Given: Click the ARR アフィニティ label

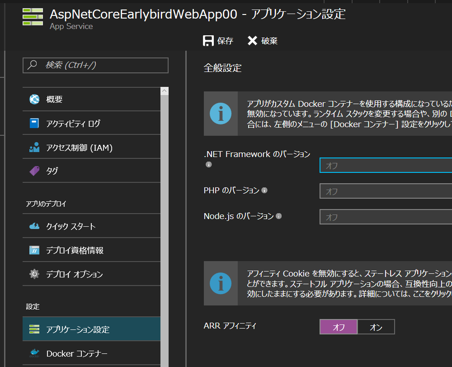Looking at the screenshot, I should [x=230, y=326].
